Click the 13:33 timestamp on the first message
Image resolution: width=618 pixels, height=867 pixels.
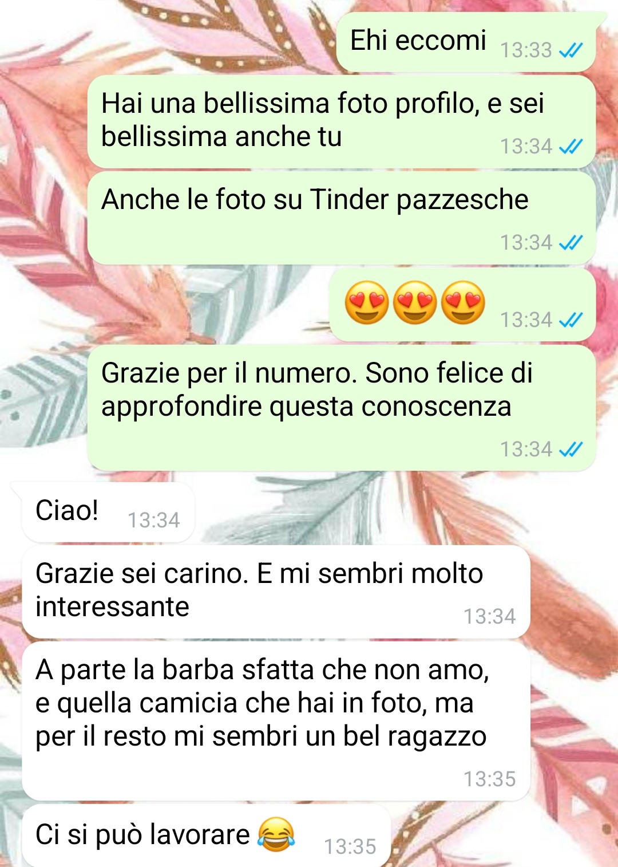coord(526,50)
